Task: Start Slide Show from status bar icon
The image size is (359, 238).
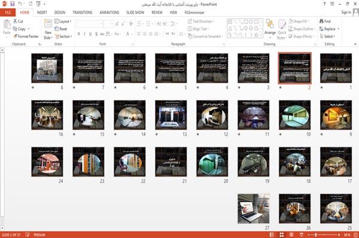Action: pos(302,234)
